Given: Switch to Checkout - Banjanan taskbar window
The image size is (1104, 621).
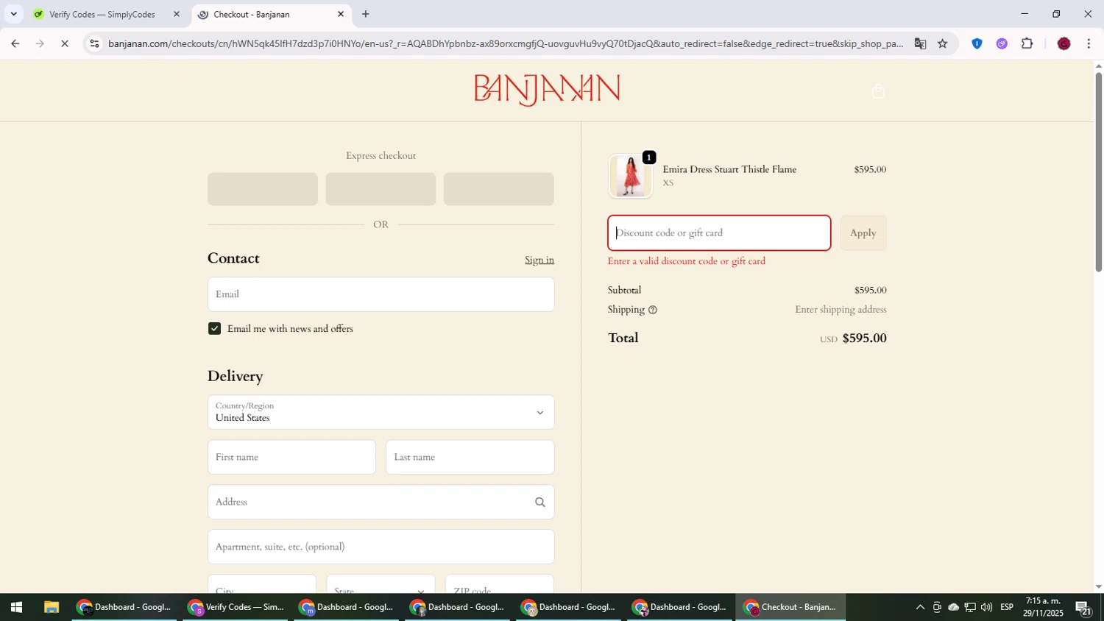Looking at the screenshot, I should pos(791,607).
